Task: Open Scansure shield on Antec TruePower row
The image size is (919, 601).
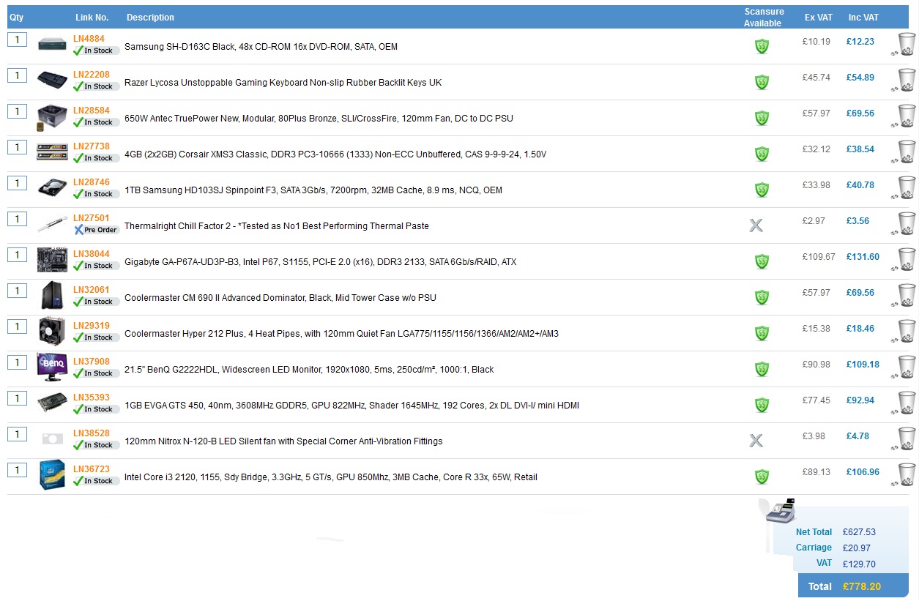Action: 762,118
